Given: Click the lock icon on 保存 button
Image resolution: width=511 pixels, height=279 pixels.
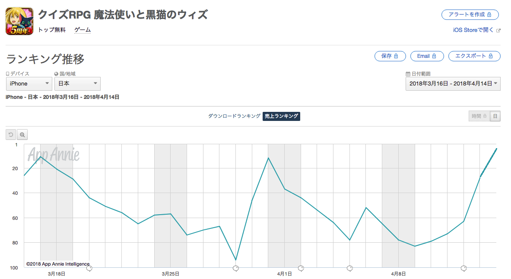Looking at the screenshot, I should pyautogui.click(x=396, y=56).
